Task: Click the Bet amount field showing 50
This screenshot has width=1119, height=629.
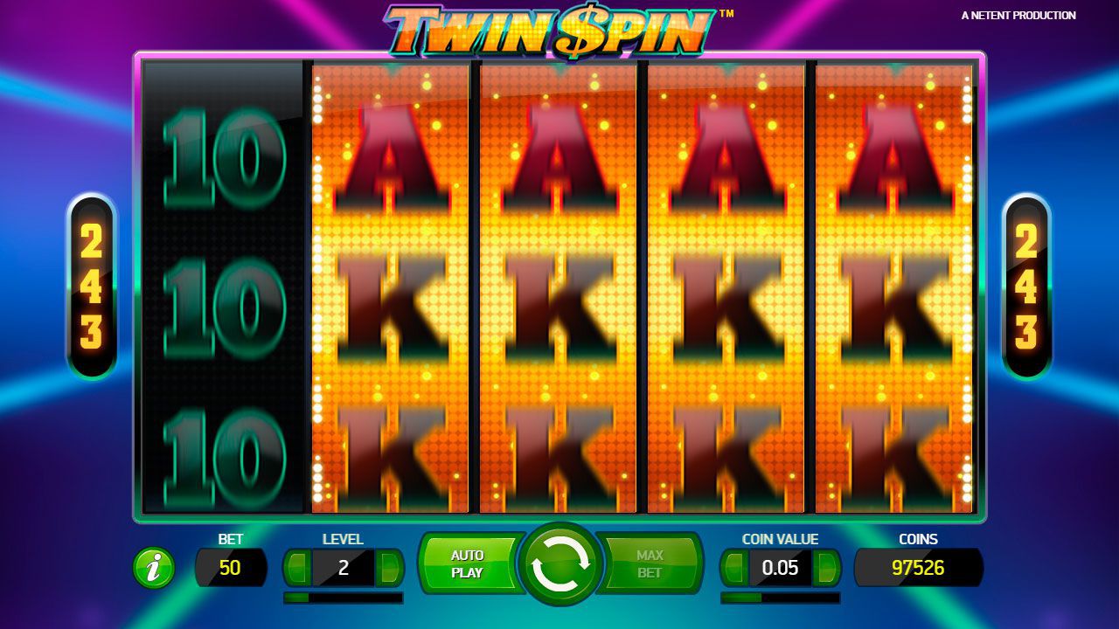Action: click(230, 568)
